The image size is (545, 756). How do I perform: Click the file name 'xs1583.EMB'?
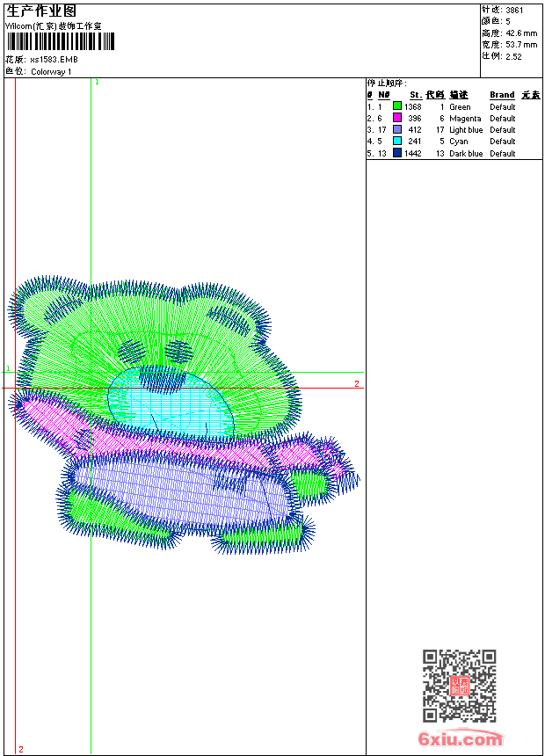pos(54,60)
